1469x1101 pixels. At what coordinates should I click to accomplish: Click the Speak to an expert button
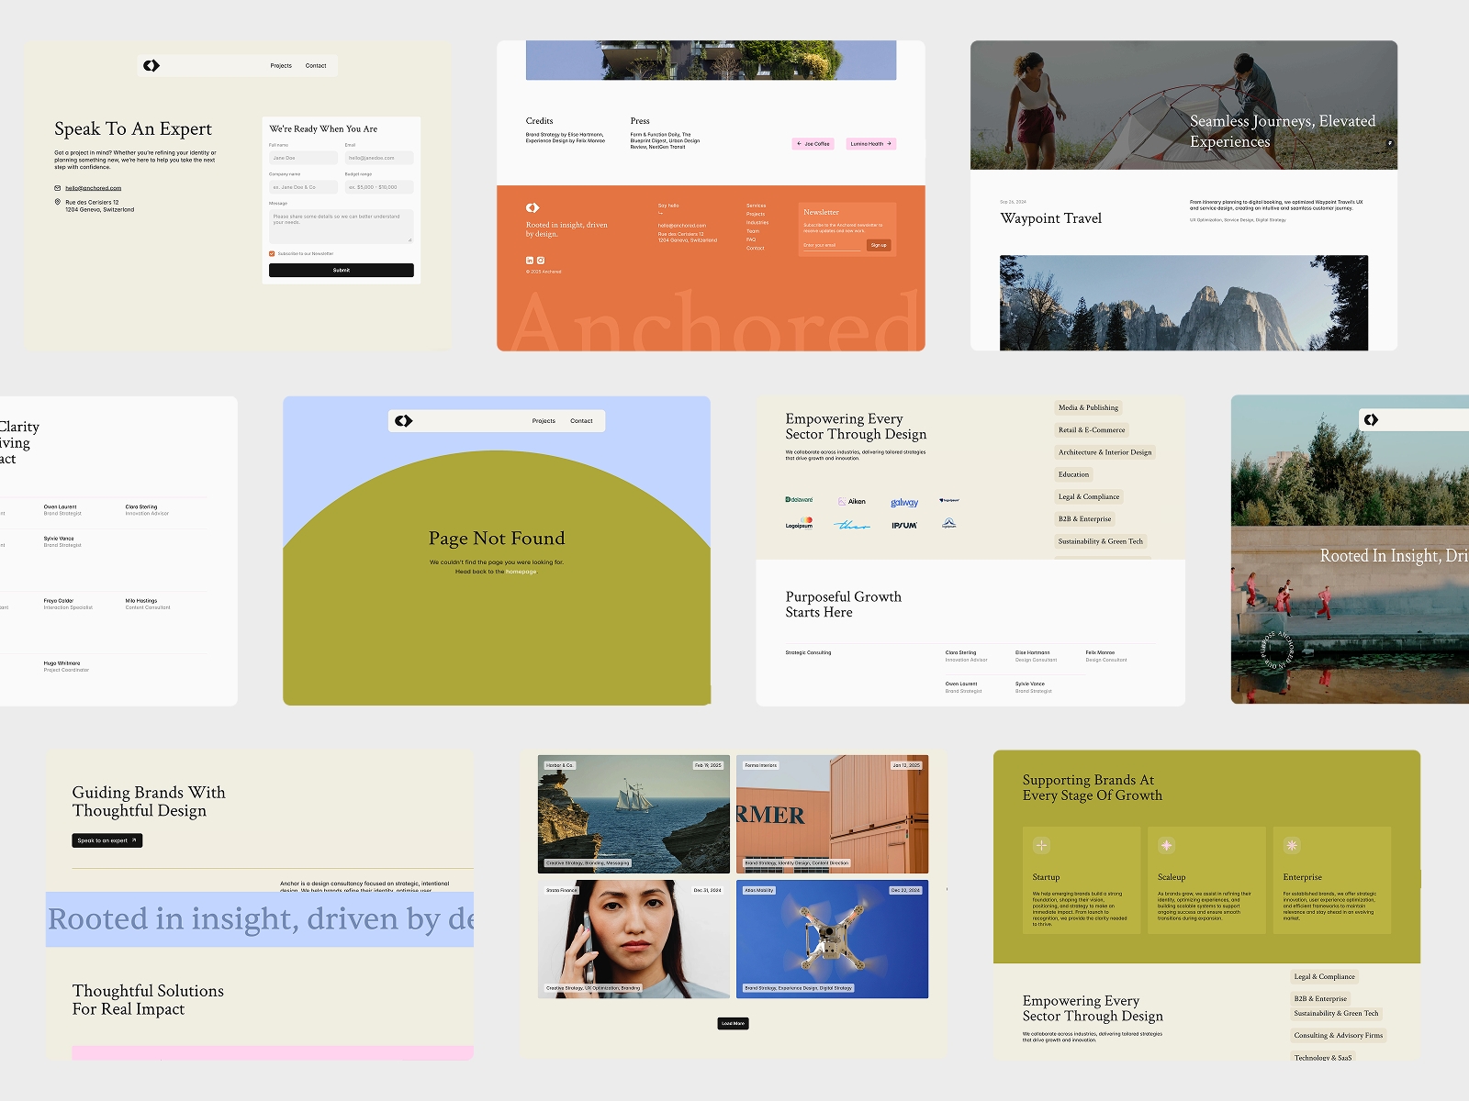pos(107,840)
